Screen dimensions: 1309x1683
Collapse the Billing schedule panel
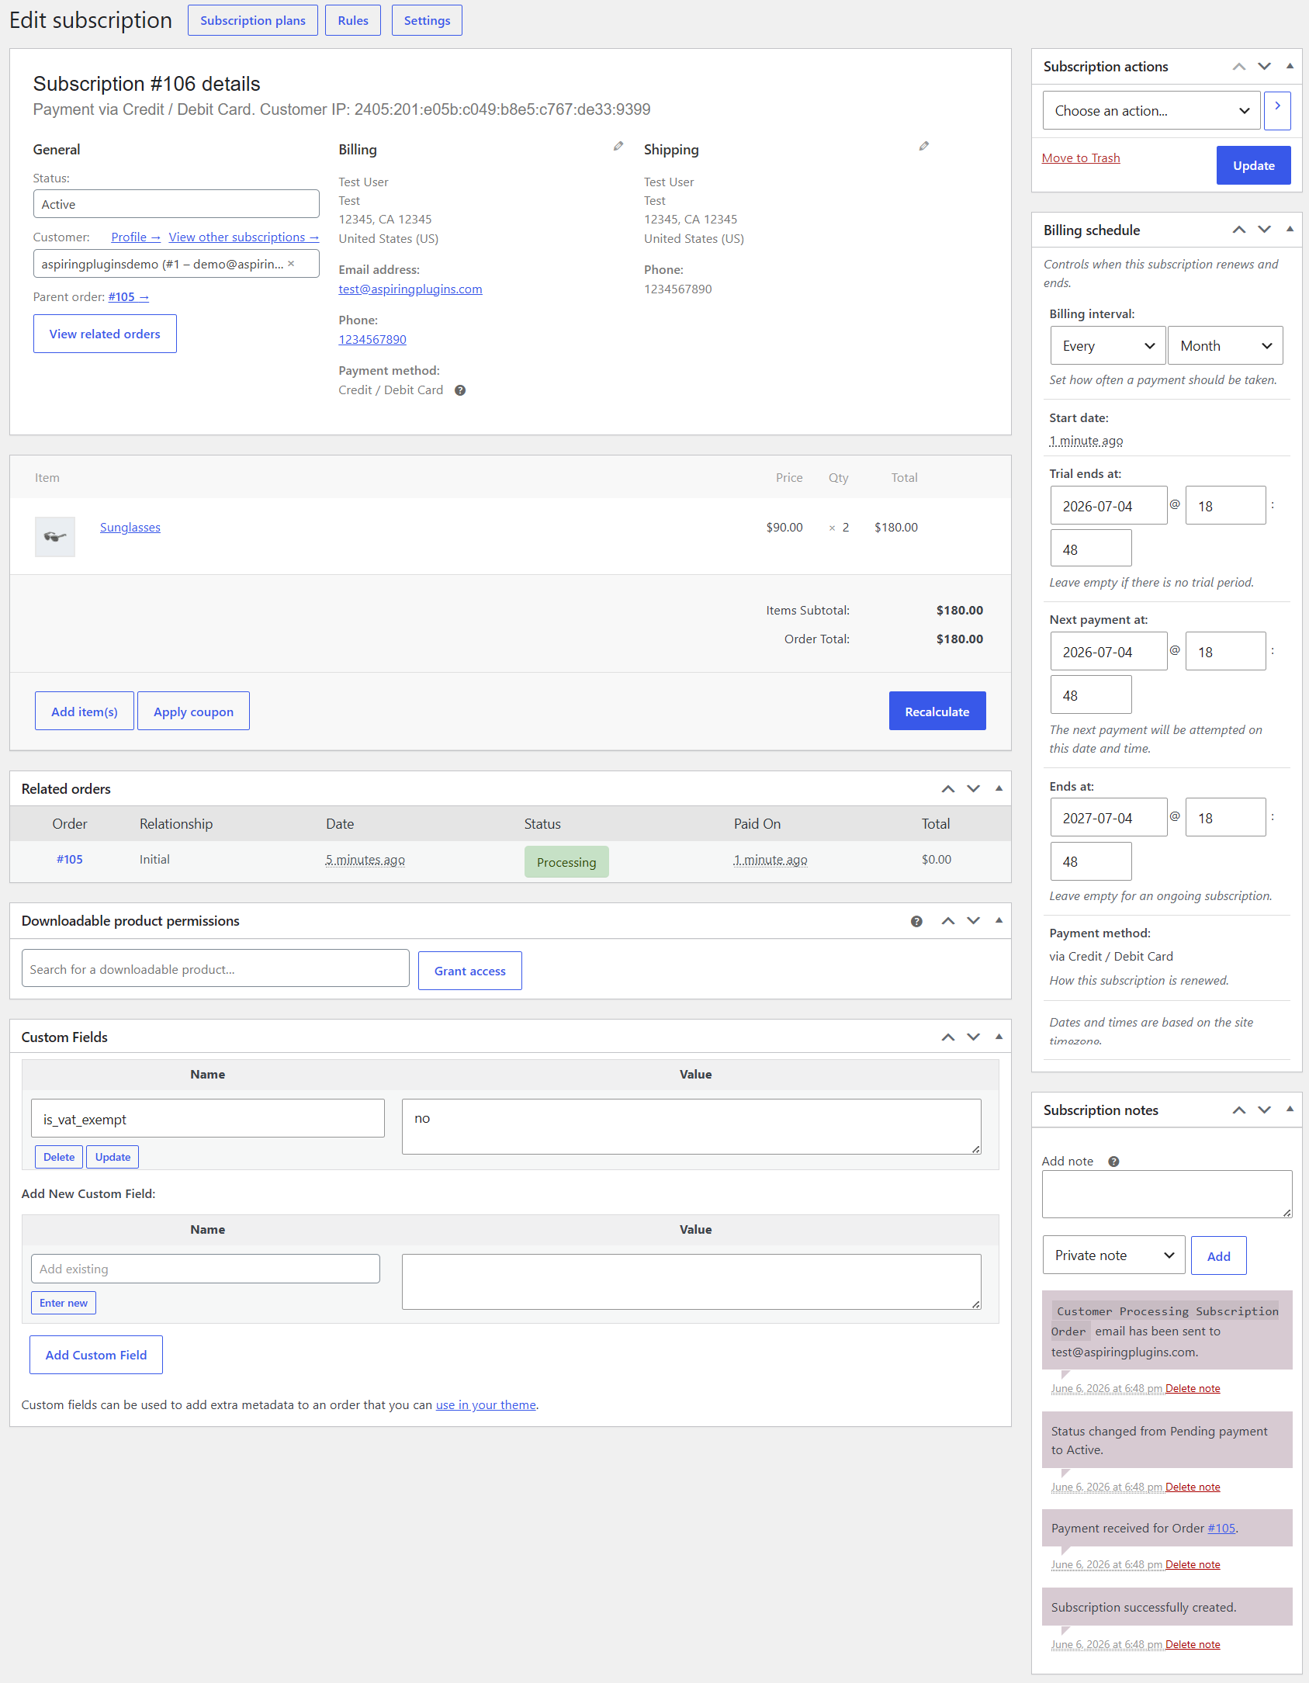point(1290,230)
